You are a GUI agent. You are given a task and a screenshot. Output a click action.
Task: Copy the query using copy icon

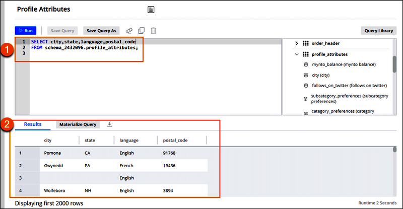(142, 31)
